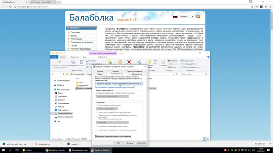Switch to the Подробно tab
273x153 pixels.
tap(115, 71)
